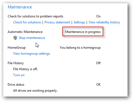Open problem report Settings link
This screenshot has width=133, height=102.
(79, 22)
